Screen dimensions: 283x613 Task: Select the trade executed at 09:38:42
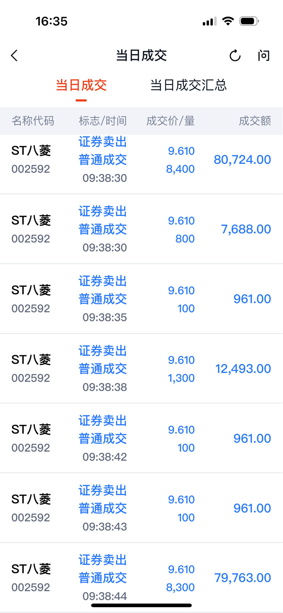point(141,438)
